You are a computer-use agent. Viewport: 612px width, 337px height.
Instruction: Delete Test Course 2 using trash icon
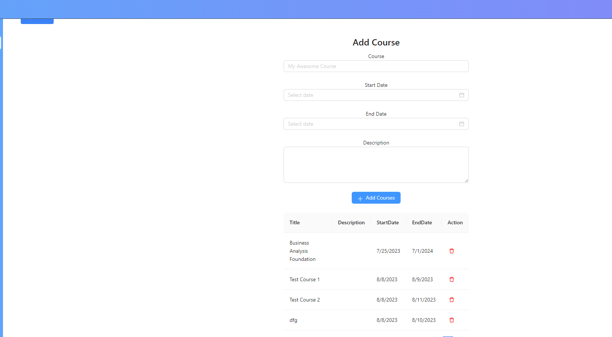coord(451,300)
